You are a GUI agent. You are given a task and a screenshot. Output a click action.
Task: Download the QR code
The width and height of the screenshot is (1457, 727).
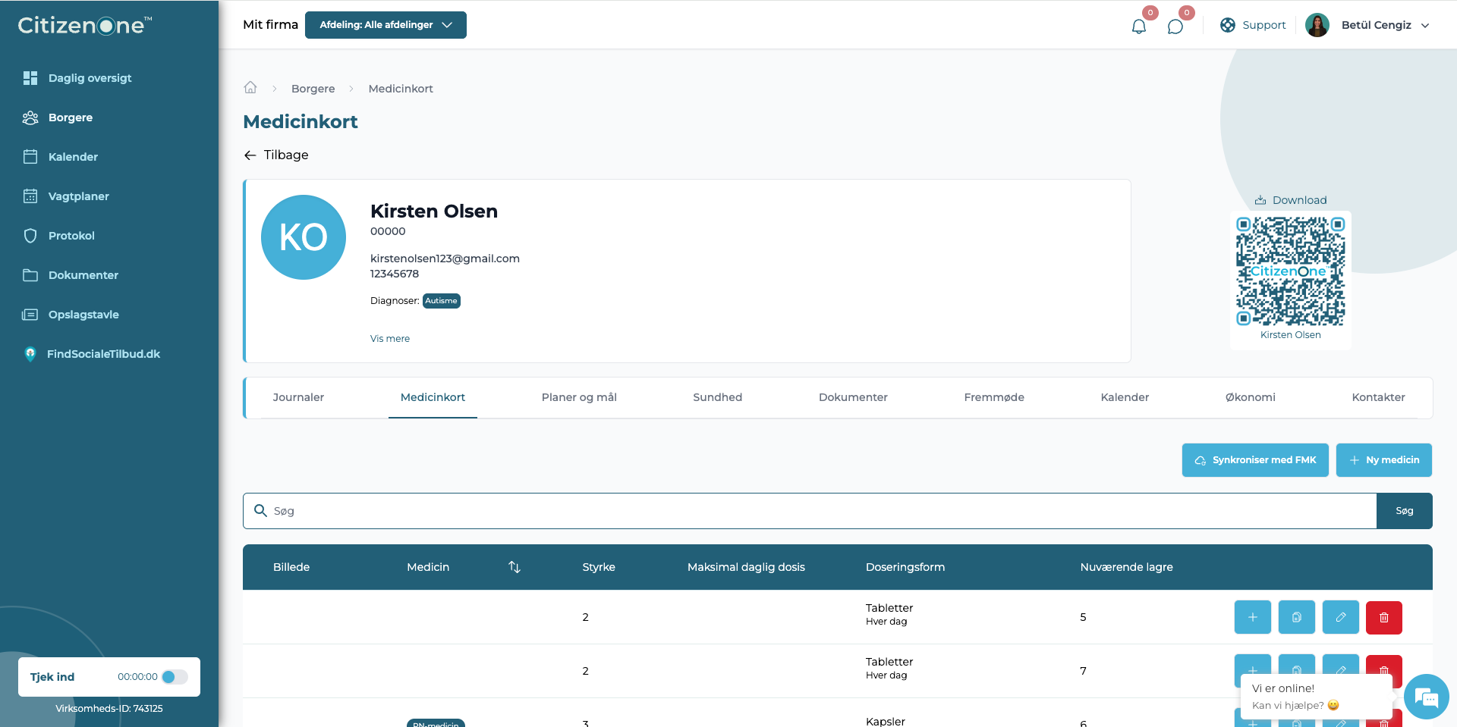tap(1291, 200)
